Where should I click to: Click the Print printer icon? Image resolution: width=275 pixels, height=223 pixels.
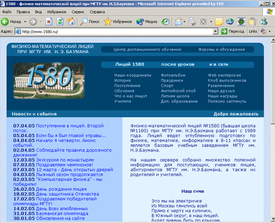[192, 22]
